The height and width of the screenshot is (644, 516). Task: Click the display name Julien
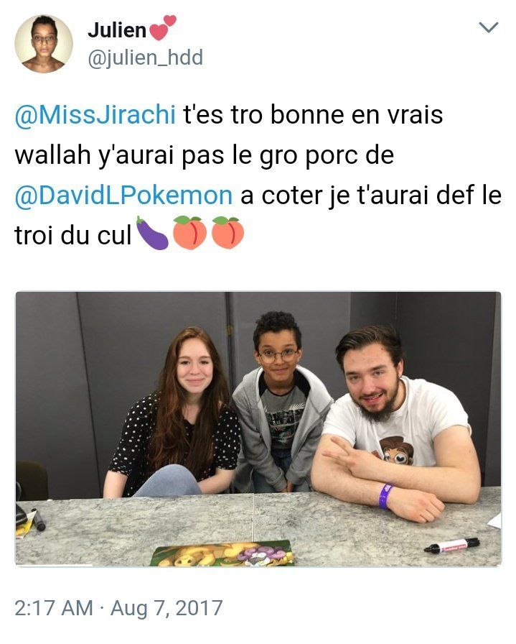coord(117,30)
